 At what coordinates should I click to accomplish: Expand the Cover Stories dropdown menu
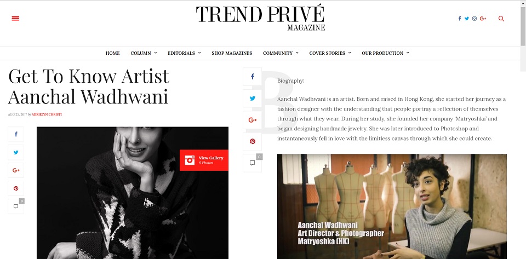point(330,53)
